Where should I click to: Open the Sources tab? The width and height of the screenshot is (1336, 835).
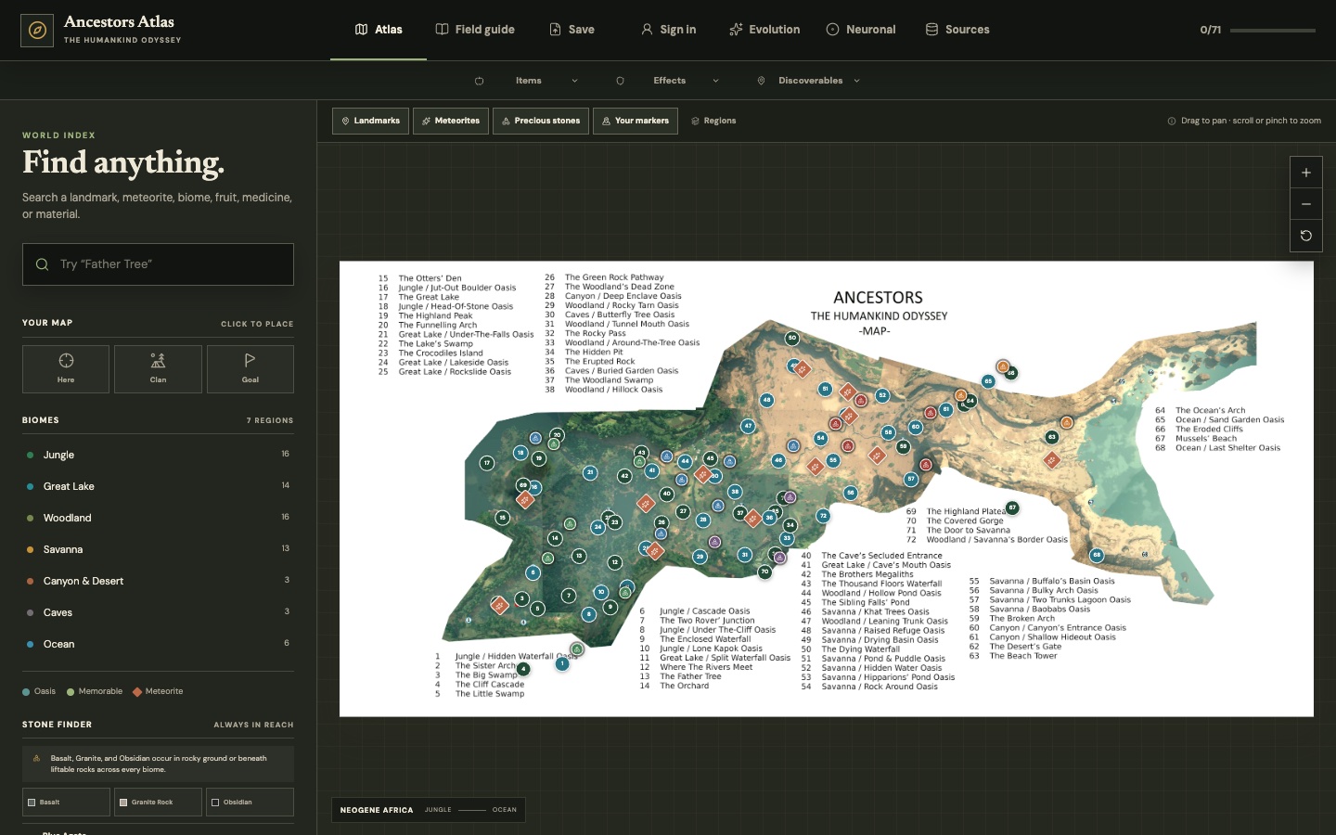[x=957, y=30]
